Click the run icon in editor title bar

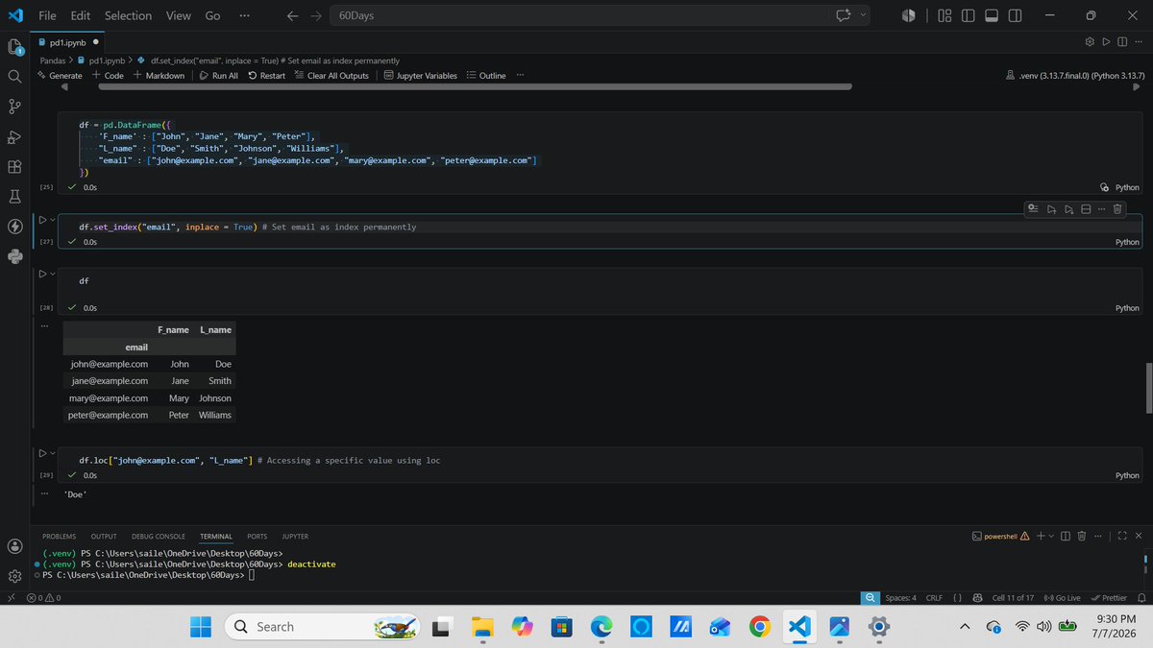point(1106,41)
